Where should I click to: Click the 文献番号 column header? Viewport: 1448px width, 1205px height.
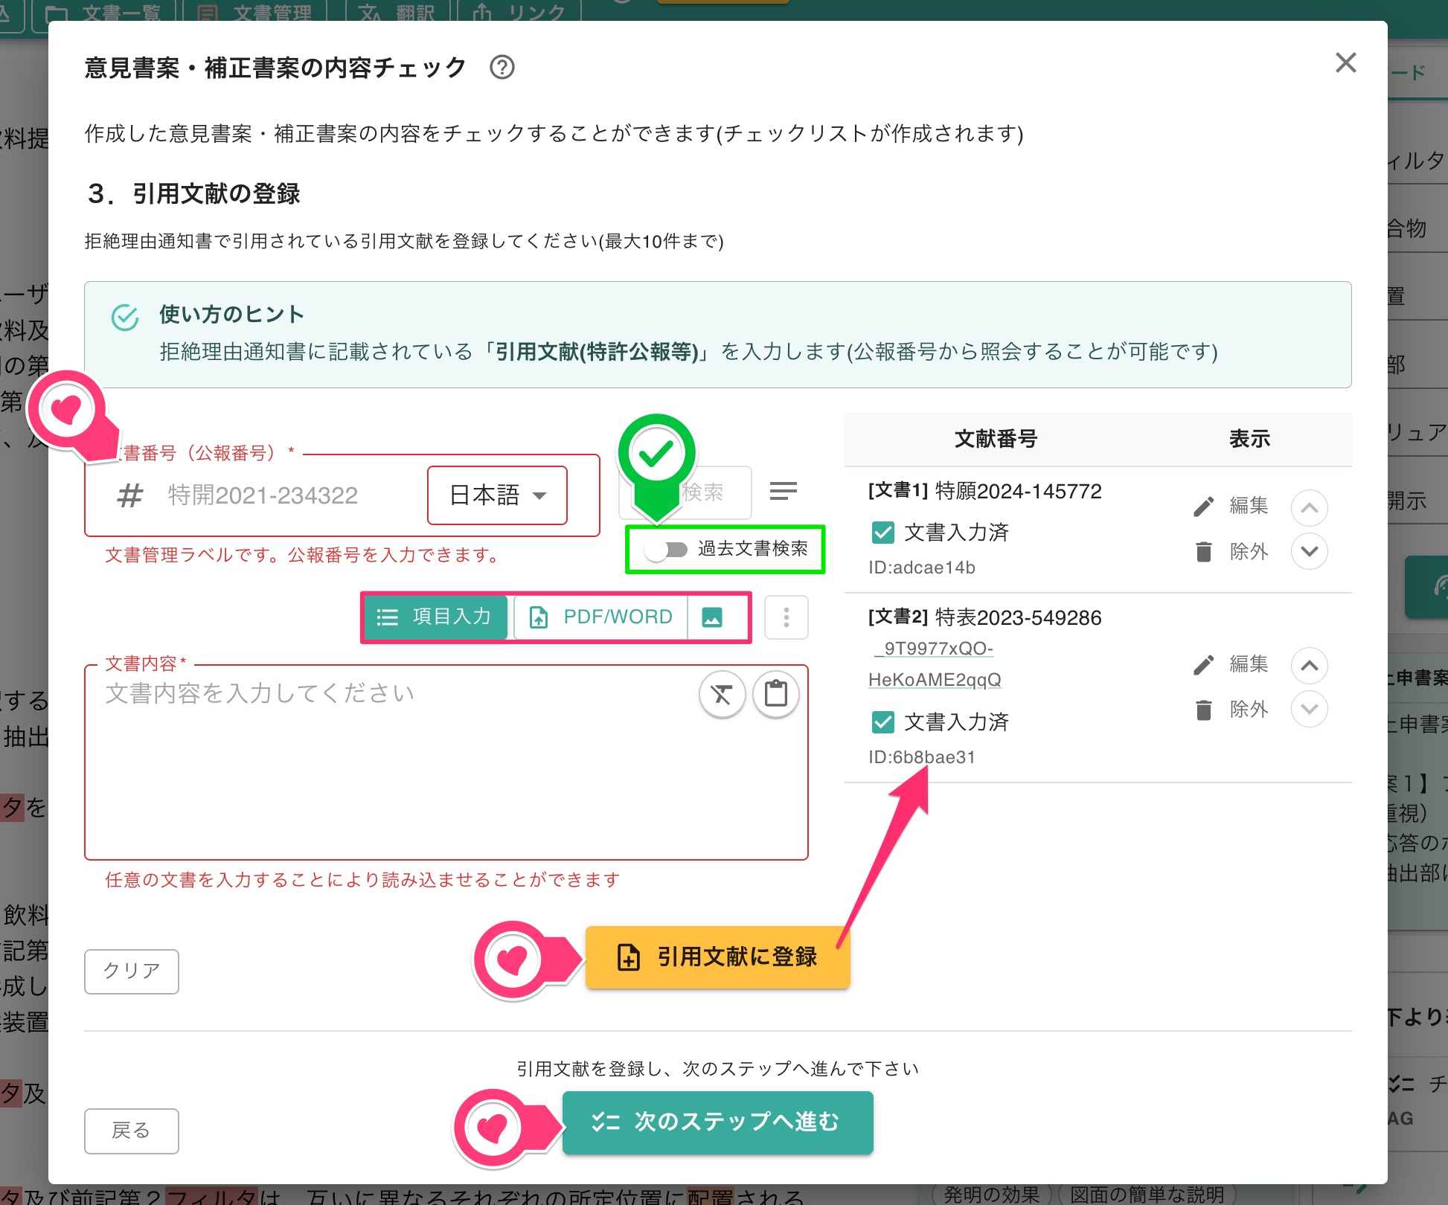click(x=996, y=440)
